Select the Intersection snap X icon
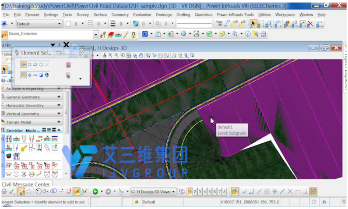The height and width of the screenshot is (209, 348). coord(290,191)
